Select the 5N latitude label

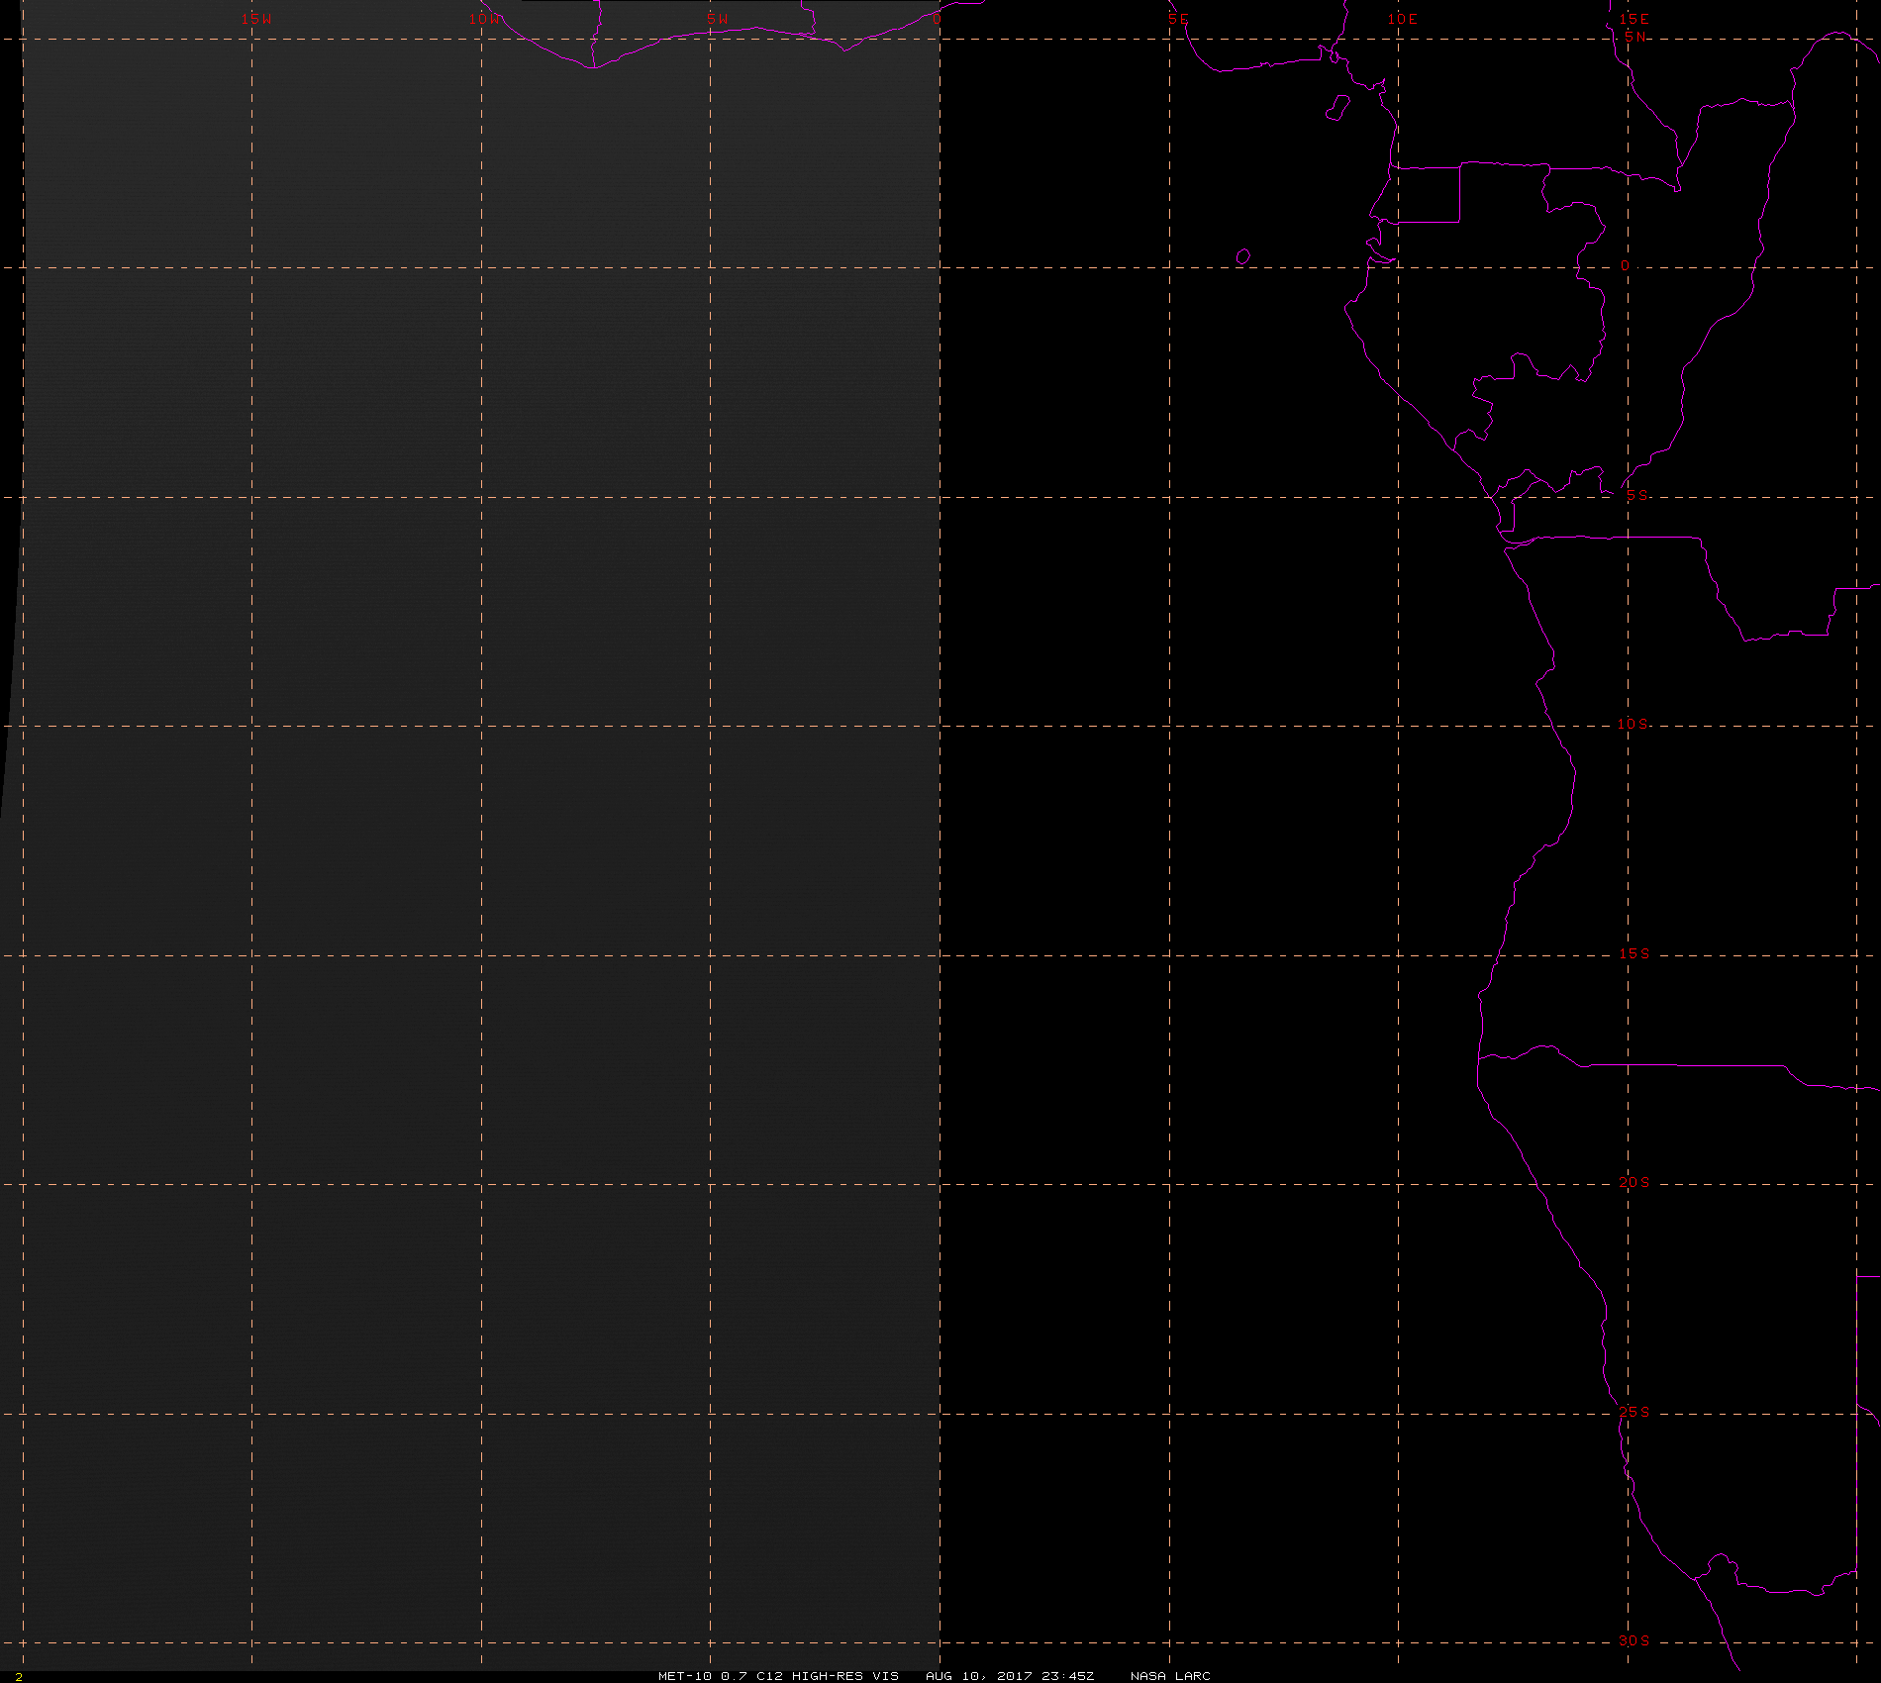point(1635,37)
